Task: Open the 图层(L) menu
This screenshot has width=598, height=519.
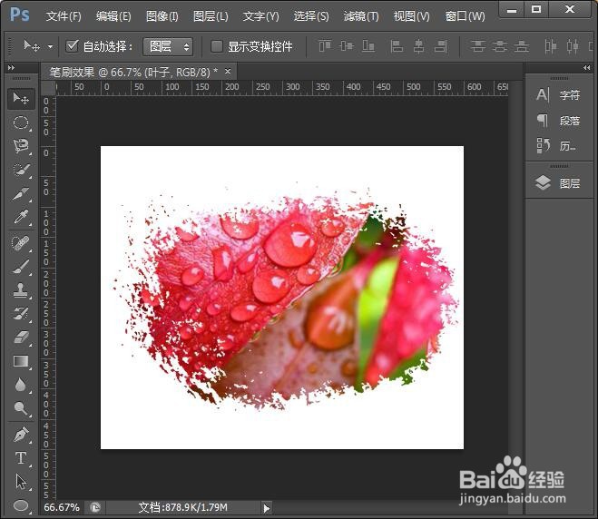Action: point(211,16)
